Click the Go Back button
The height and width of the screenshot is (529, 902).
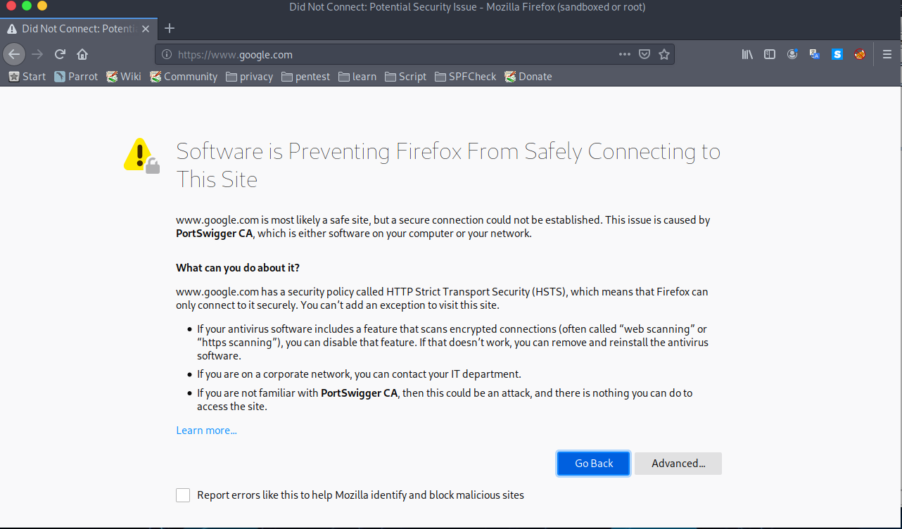(594, 464)
